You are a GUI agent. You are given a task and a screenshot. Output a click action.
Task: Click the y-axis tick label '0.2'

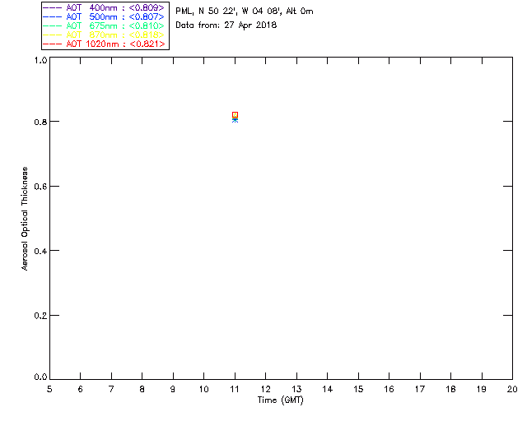(40, 316)
